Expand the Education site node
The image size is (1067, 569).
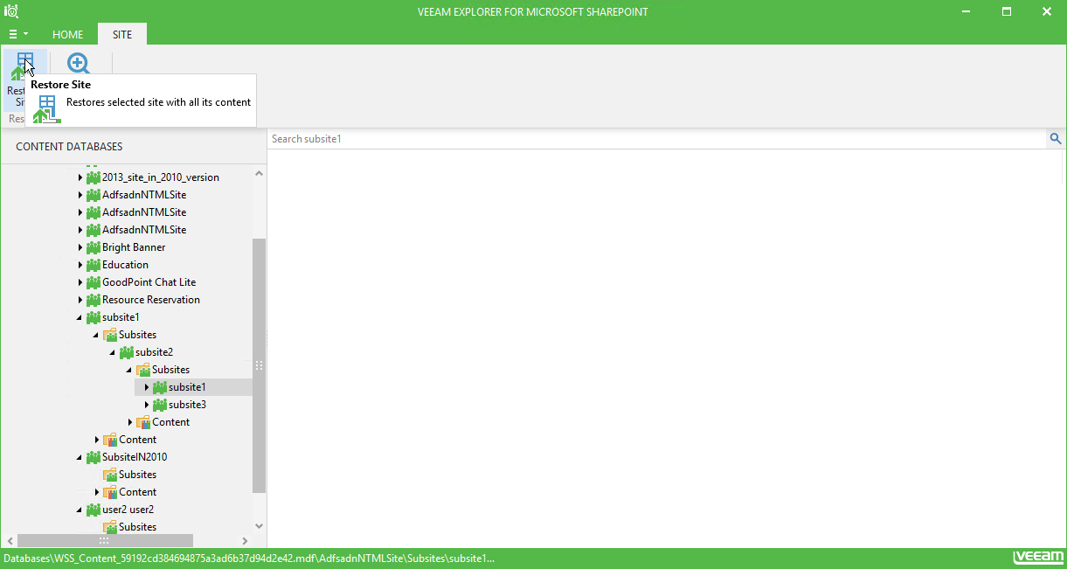click(x=80, y=265)
